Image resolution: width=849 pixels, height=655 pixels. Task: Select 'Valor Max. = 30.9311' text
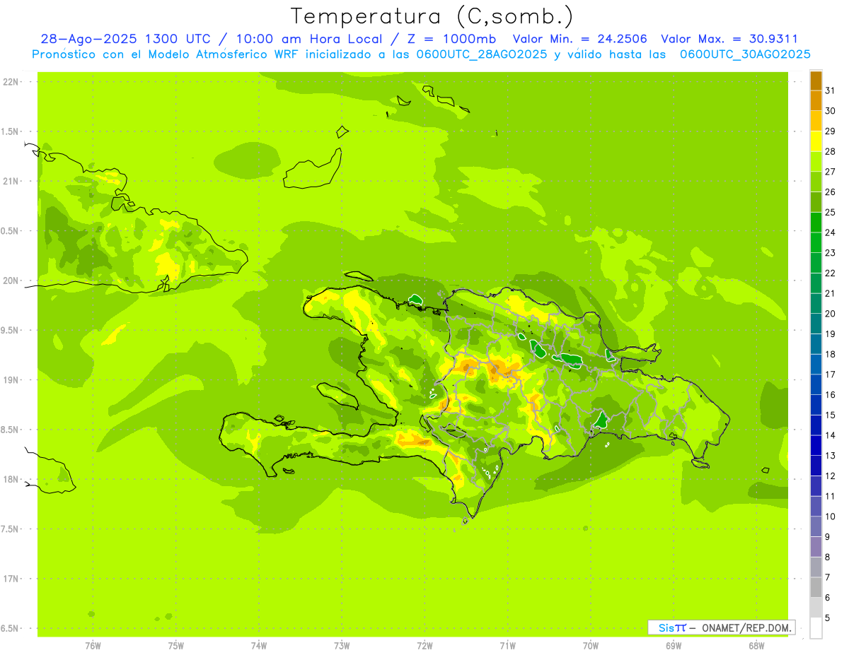(729, 39)
